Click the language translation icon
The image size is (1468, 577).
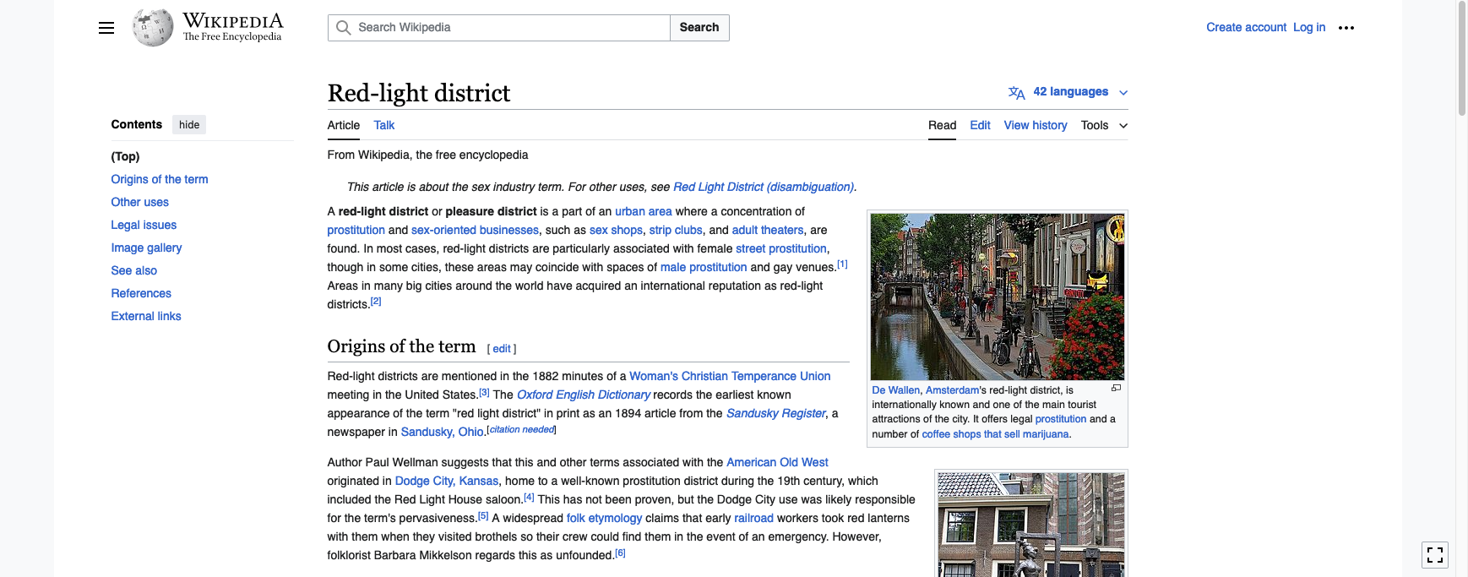click(x=1016, y=92)
